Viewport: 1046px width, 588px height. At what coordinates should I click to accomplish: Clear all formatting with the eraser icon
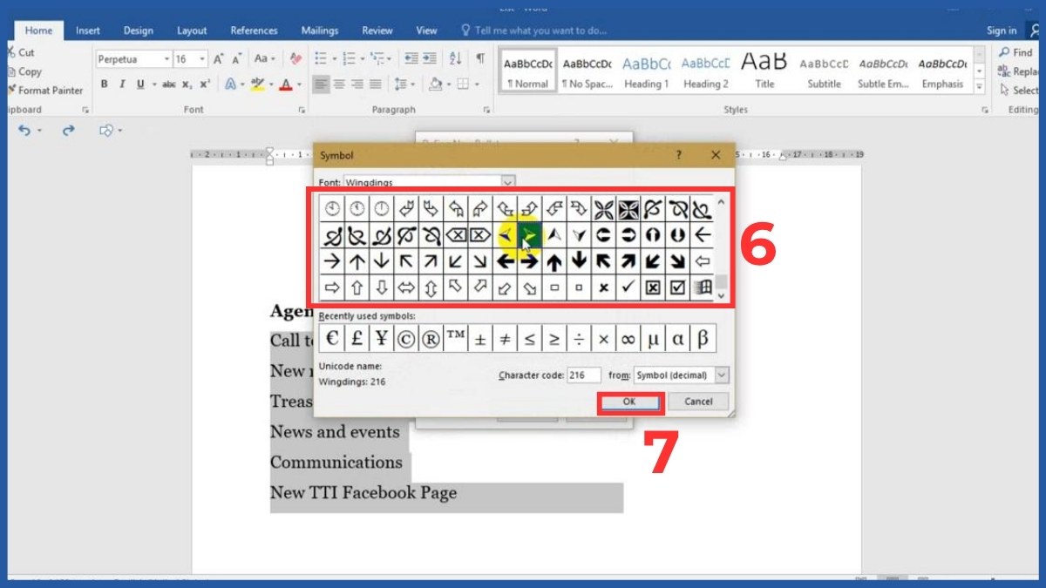coord(296,59)
